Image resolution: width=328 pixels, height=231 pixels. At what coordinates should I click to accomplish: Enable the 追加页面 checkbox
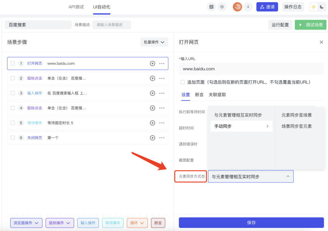[183, 82]
